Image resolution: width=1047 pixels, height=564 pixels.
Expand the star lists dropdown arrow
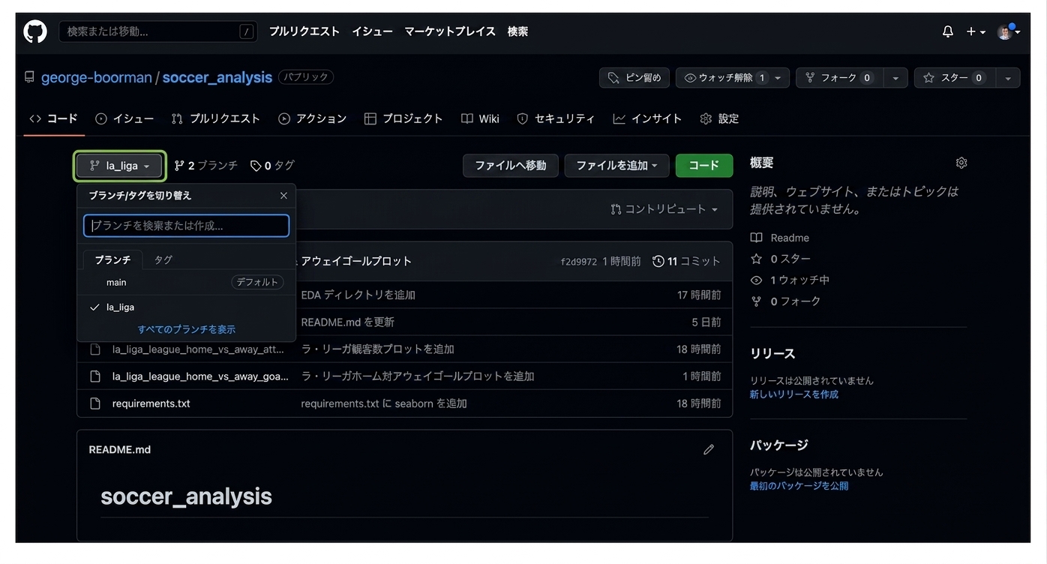pos(1008,78)
